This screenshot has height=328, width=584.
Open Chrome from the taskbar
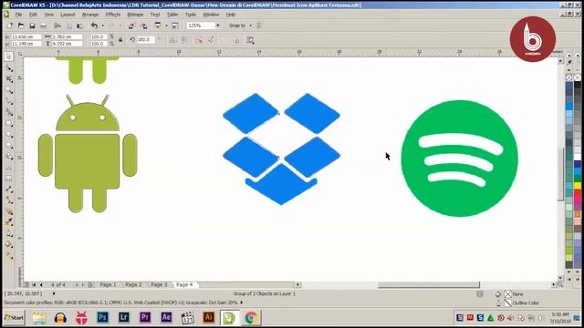tap(251, 318)
